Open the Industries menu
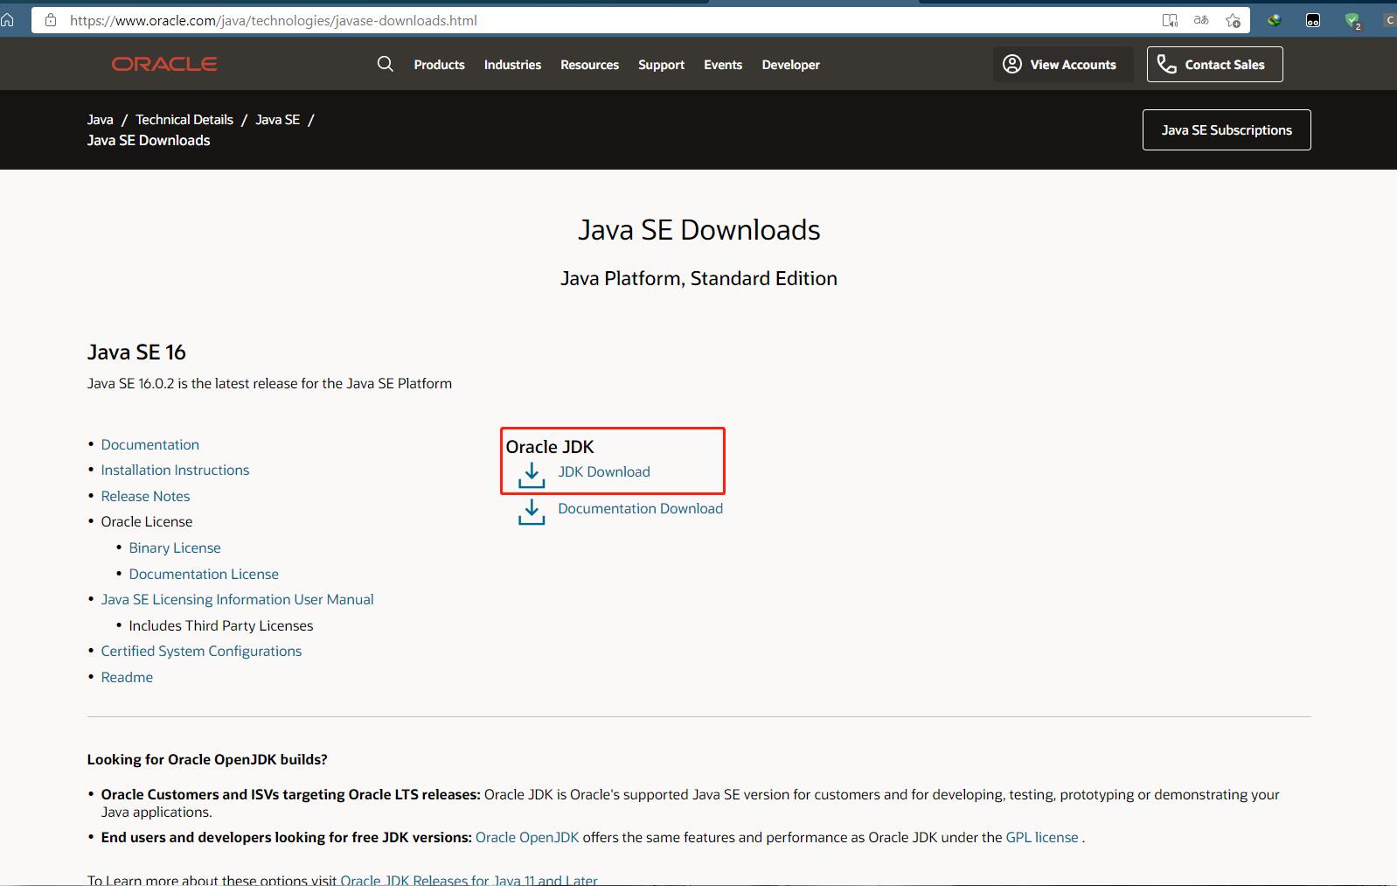The image size is (1397, 886). pos(512,65)
